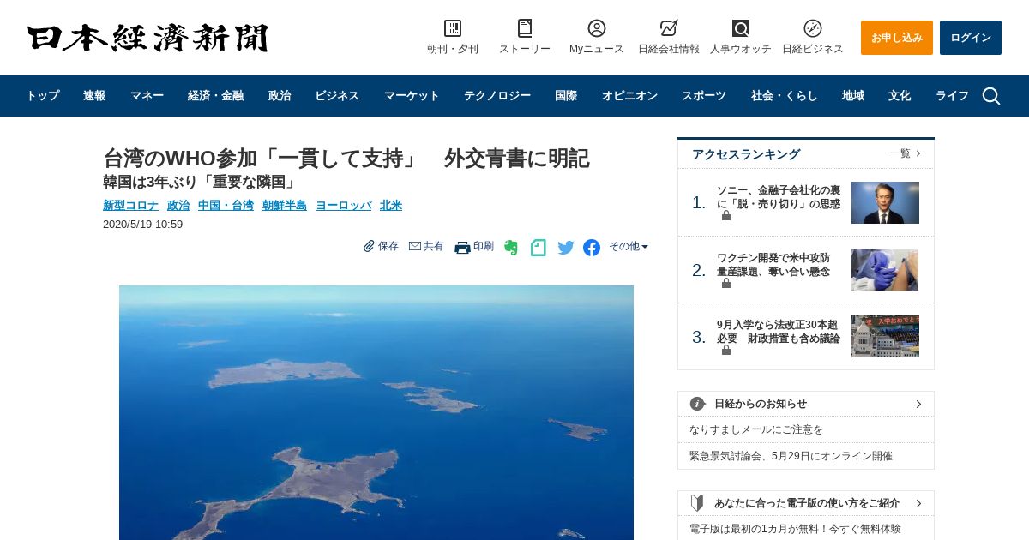1029x540 pixels.
Task: Open notice 緊急景気討論会 5月29日オンライン開催
Action: (x=791, y=456)
